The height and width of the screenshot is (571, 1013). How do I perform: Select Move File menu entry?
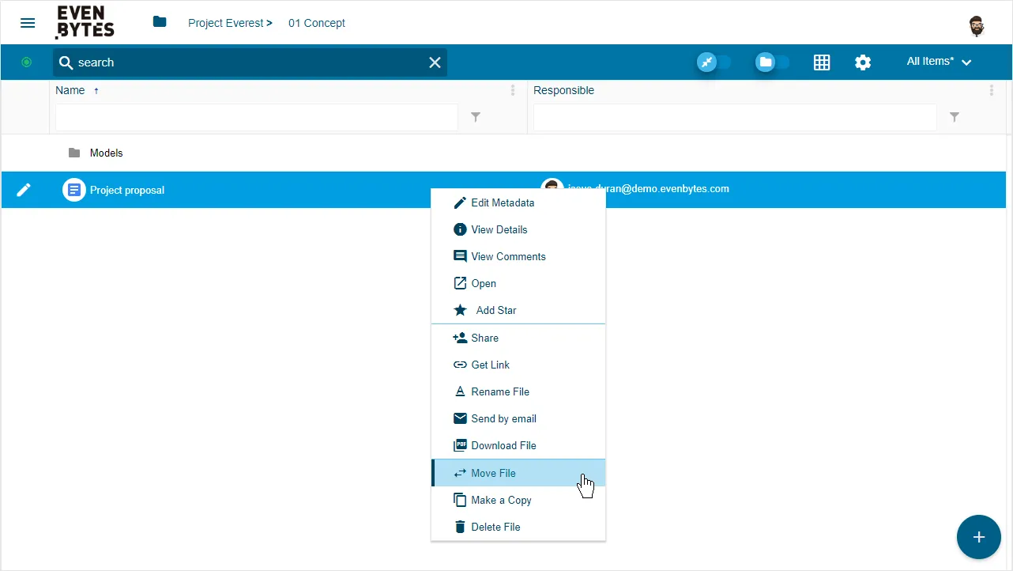pyautogui.click(x=518, y=473)
